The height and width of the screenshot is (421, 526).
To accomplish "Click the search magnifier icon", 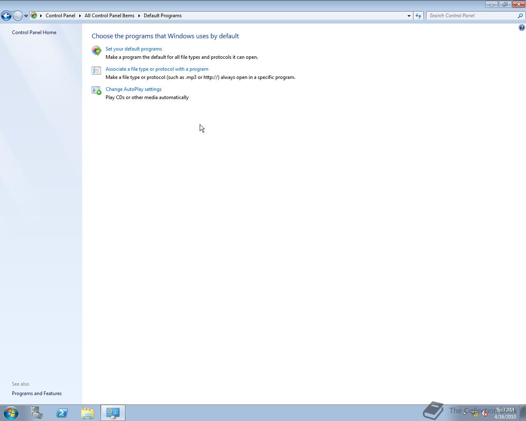I will (x=521, y=16).
